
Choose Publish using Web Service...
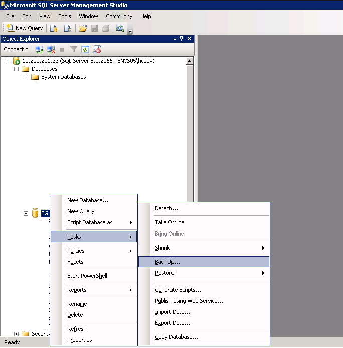pos(204,301)
